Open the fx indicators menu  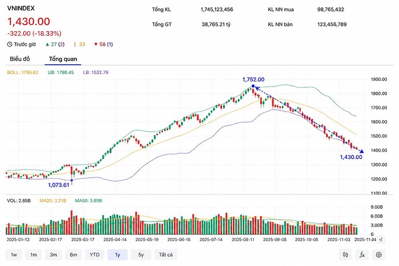pos(362,254)
